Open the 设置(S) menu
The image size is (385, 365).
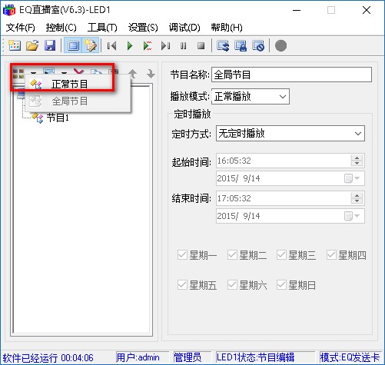143,28
